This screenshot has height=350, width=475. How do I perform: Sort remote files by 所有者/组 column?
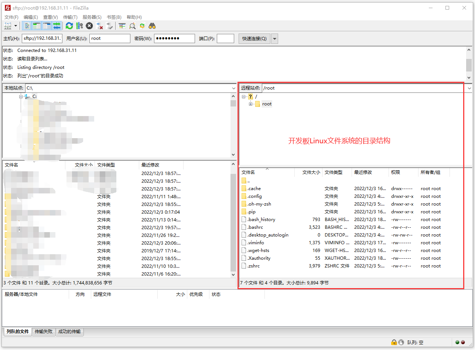[x=434, y=172]
